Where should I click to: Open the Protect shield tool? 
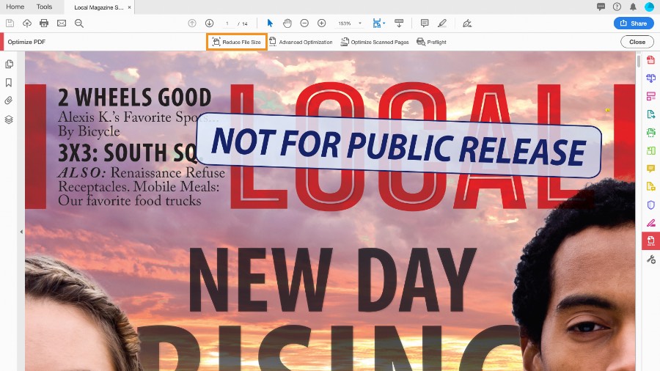click(650, 205)
